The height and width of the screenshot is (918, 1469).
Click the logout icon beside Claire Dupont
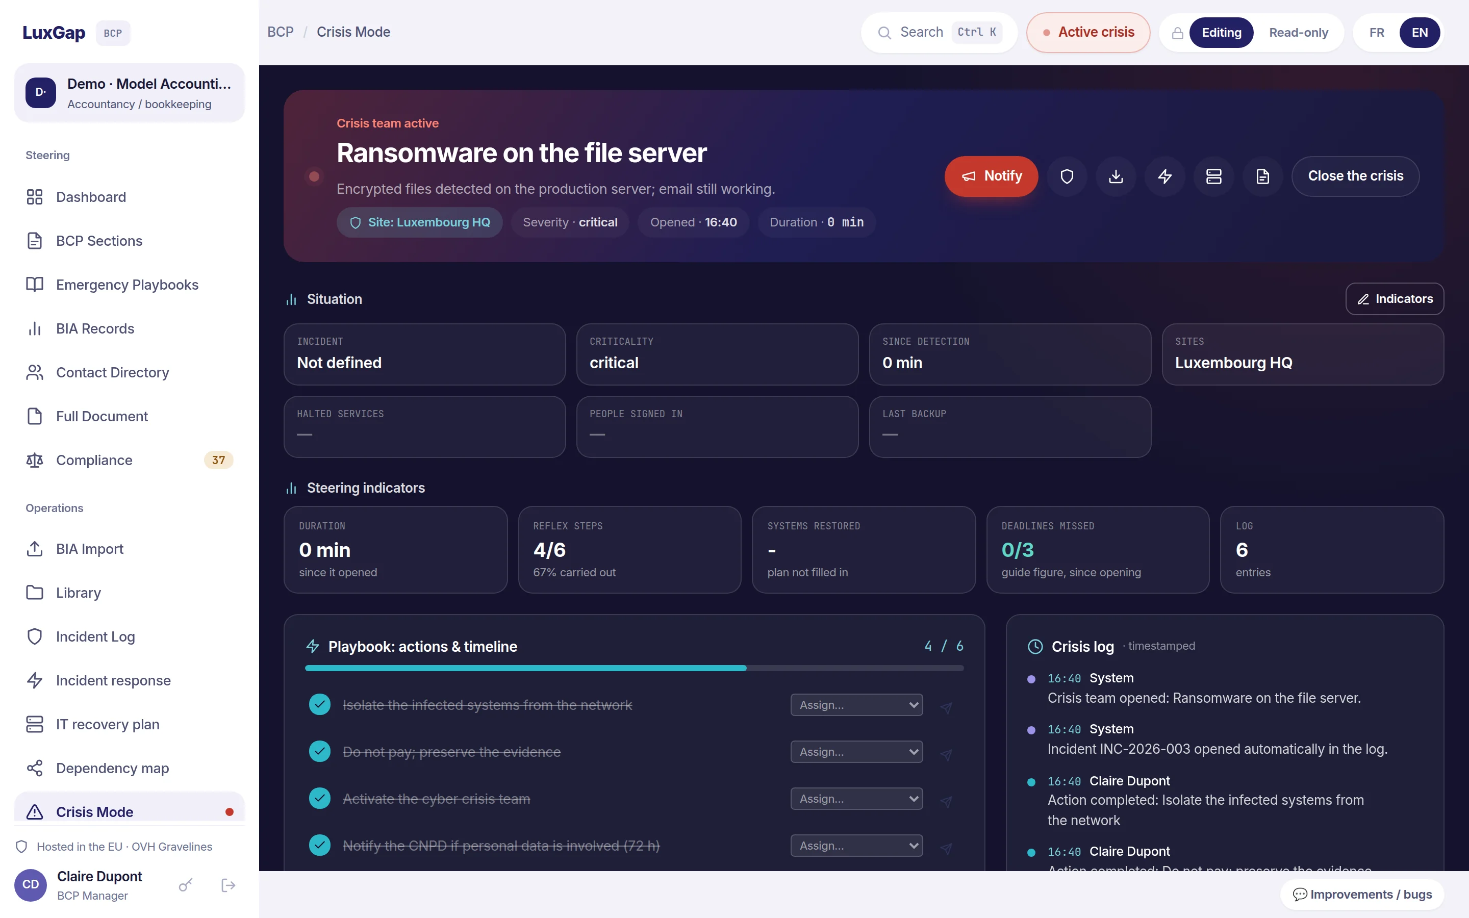point(228,885)
